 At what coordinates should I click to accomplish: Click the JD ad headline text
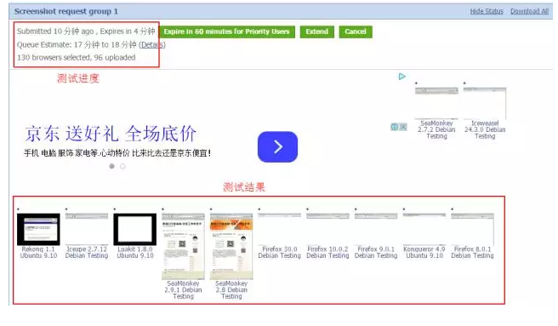(111, 134)
